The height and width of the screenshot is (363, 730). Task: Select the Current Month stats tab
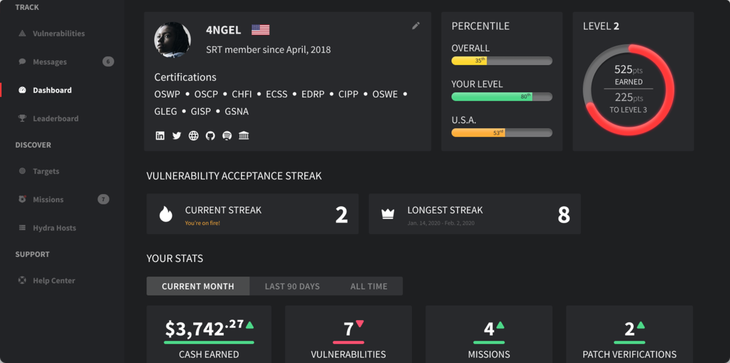198,286
